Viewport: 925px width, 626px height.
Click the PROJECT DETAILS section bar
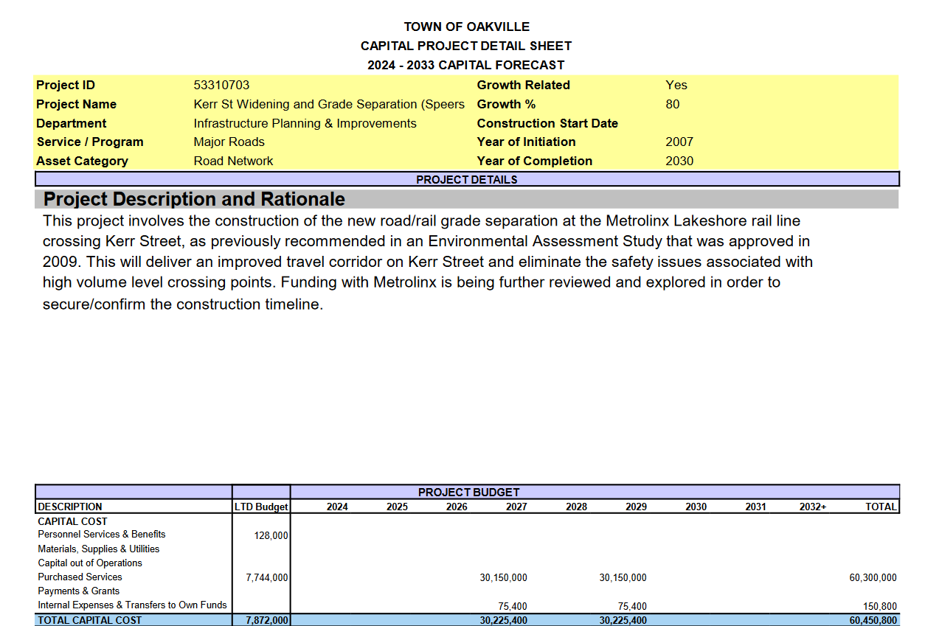coord(466,179)
